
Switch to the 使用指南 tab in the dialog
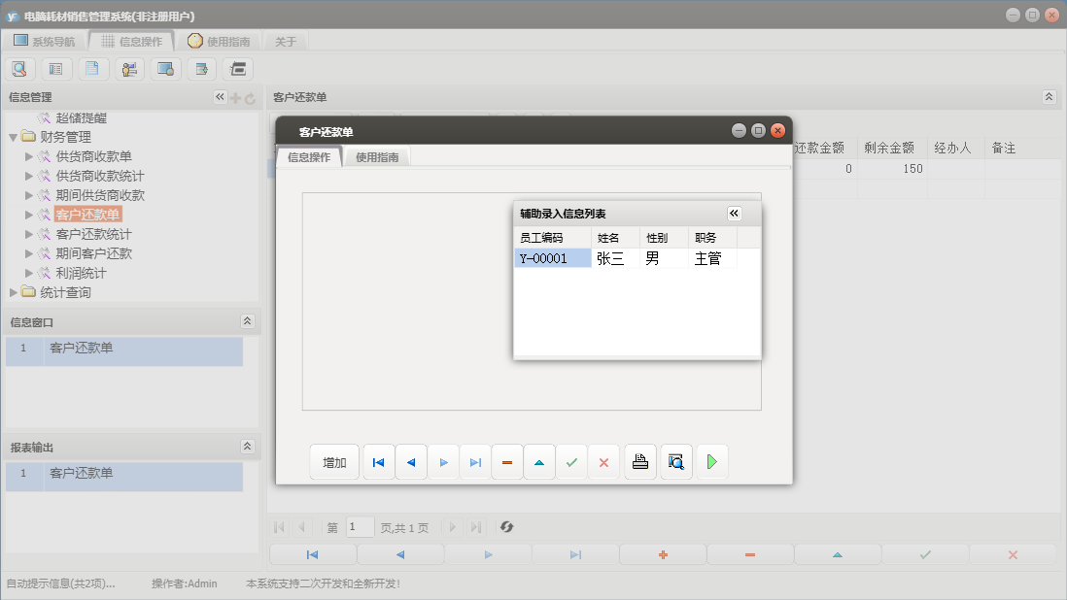coord(377,157)
